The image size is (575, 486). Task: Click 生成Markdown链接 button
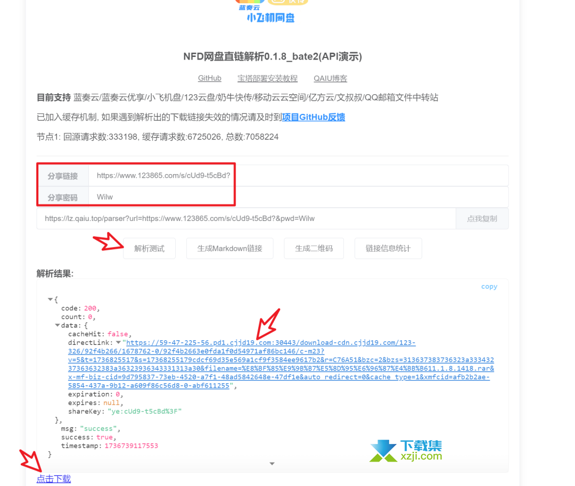pyautogui.click(x=229, y=249)
